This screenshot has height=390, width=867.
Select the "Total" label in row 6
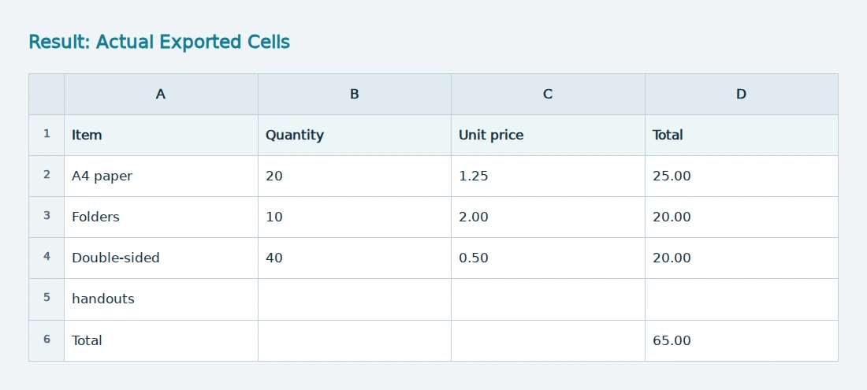[x=161, y=340]
